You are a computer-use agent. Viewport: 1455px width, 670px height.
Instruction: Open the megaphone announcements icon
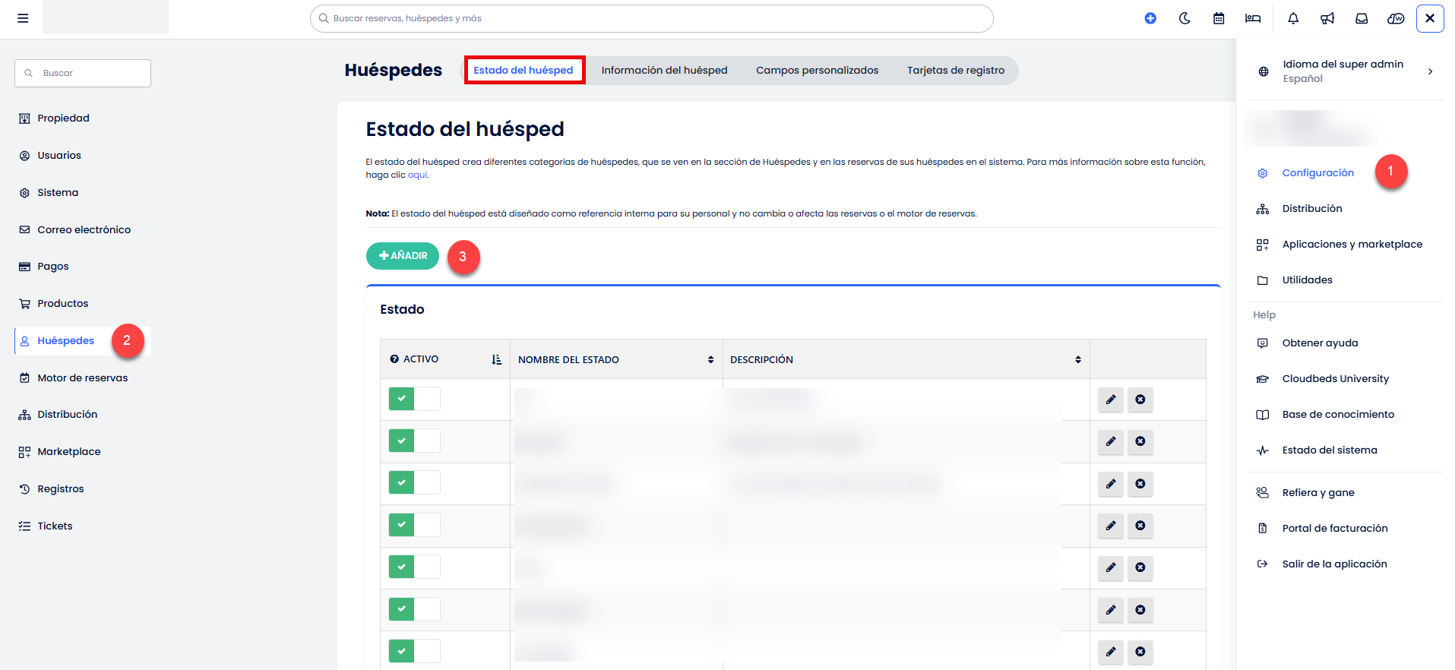pyautogui.click(x=1327, y=18)
